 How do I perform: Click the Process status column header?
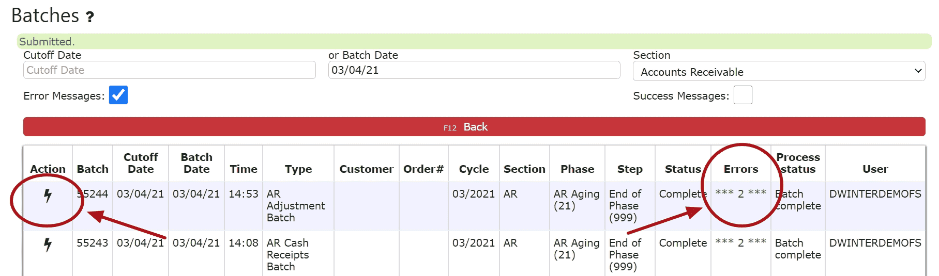[797, 163]
